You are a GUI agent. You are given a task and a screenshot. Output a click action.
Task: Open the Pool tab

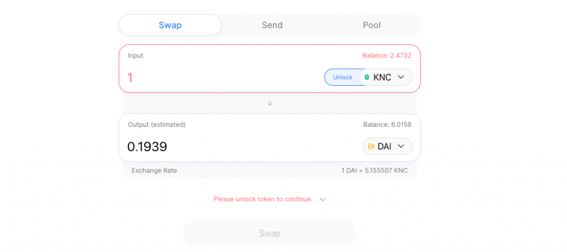click(x=372, y=25)
